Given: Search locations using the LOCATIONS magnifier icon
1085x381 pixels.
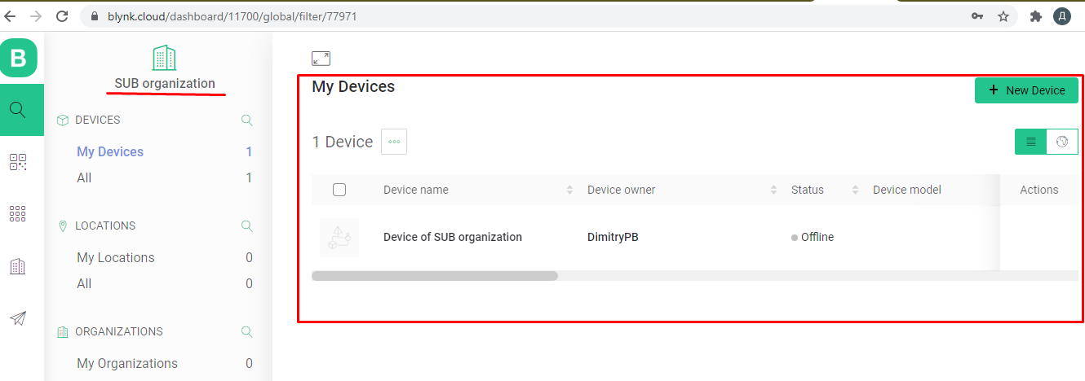Looking at the screenshot, I should coord(246,226).
